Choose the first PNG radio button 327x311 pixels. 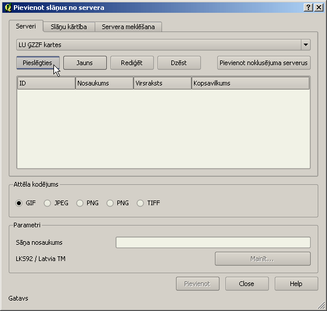click(x=80, y=203)
